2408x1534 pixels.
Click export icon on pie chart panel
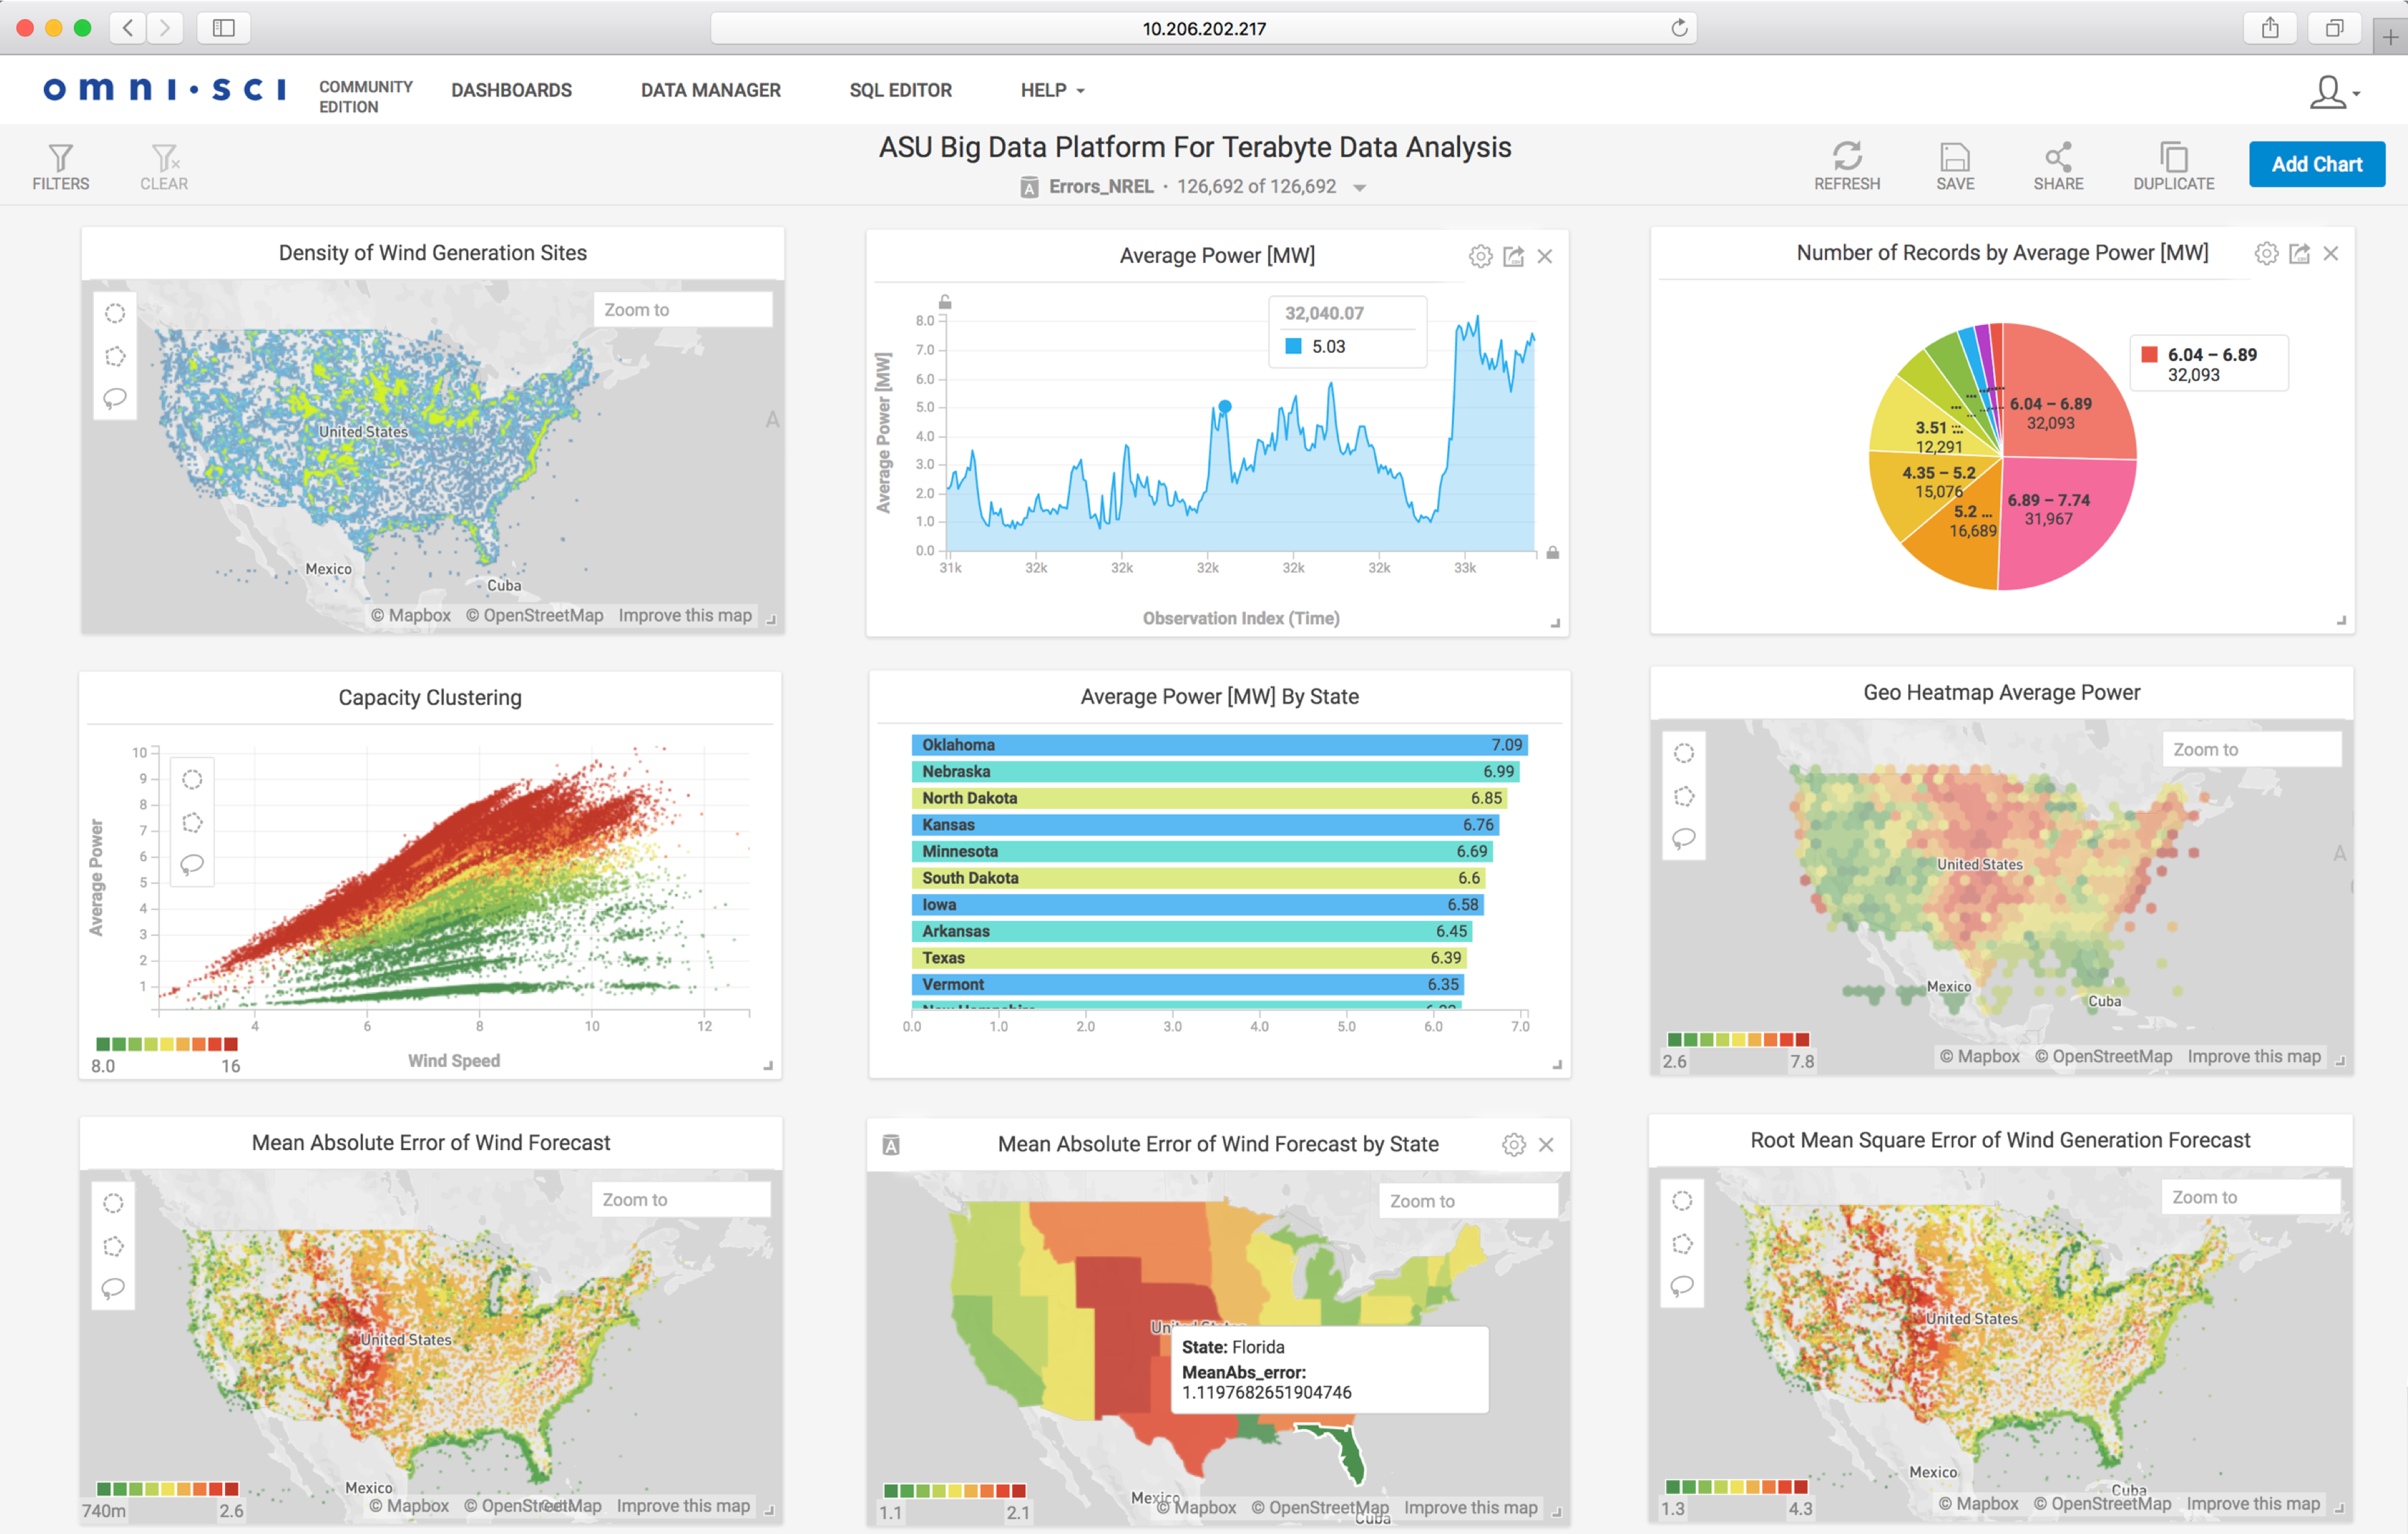pos(2299,254)
